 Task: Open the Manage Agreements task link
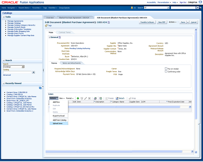point(15,21)
